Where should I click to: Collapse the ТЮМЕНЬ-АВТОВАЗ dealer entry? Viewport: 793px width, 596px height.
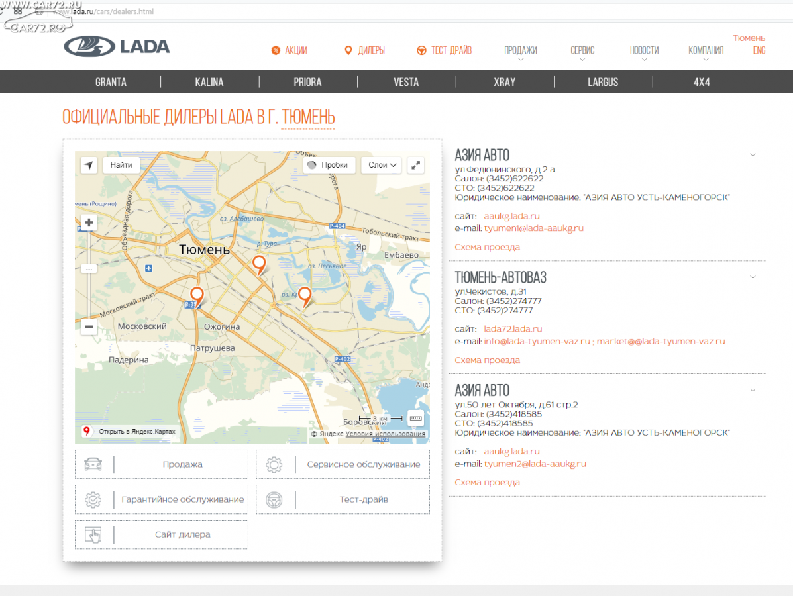753,277
